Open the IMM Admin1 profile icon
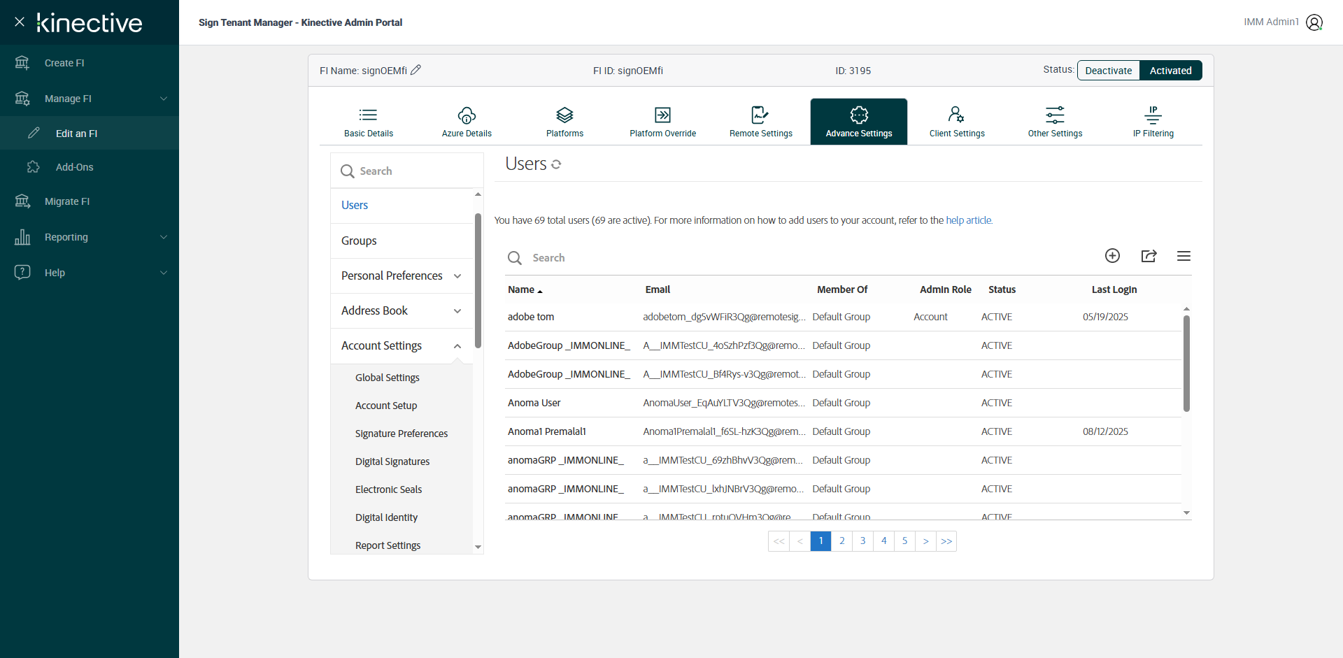 (x=1314, y=22)
